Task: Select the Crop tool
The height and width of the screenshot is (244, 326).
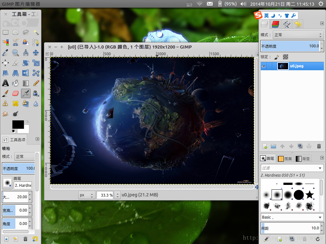Action: click(x=15, y=63)
